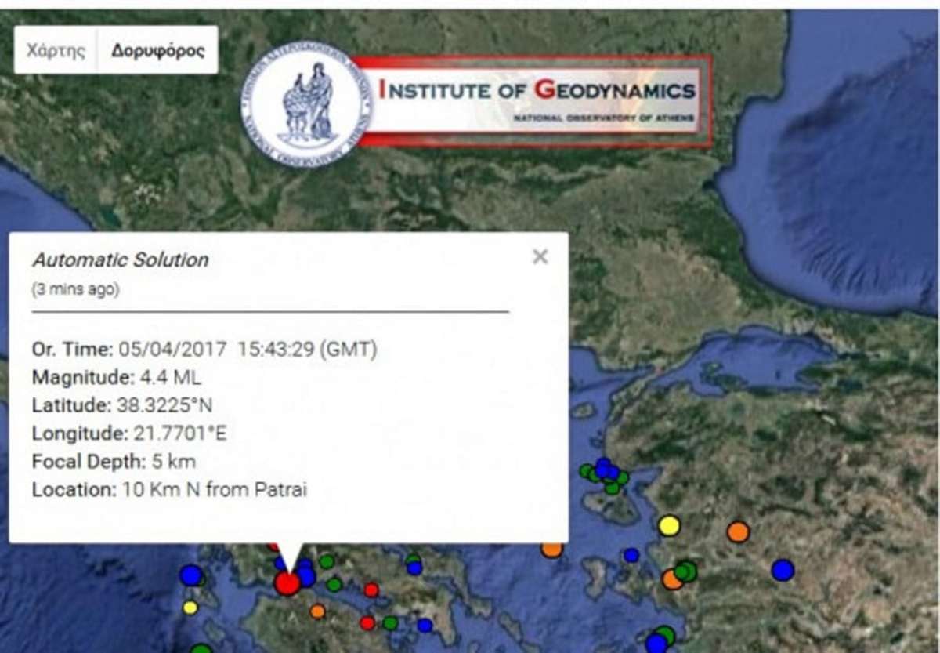The height and width of the screenshot is (653, 940).
Task: Select the large red epicenter marker under popup
Action: 287,582
